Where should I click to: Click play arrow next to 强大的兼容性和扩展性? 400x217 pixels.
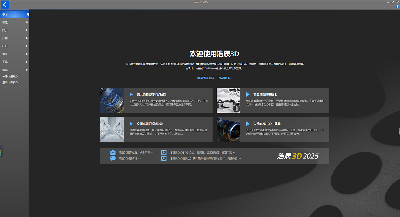click(131, 95)
